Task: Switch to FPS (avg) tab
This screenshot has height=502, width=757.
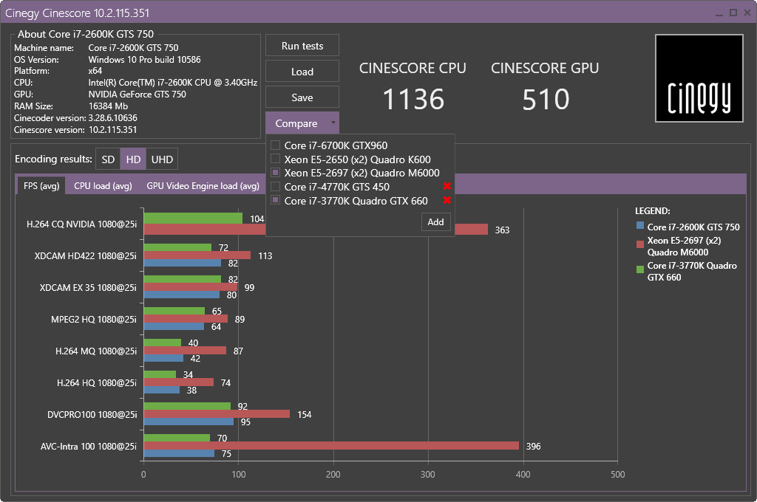Action: [x=41, y=185]
